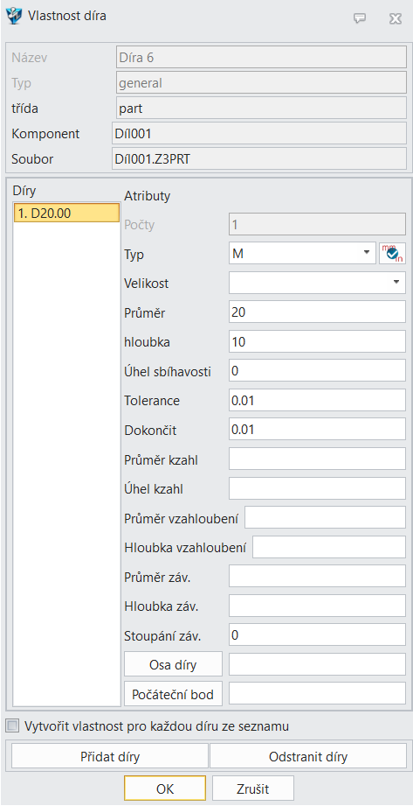Click the Atributy heading text
This screenshot has height=806, width=413.
pyautogui.click(x=148, y=195)
